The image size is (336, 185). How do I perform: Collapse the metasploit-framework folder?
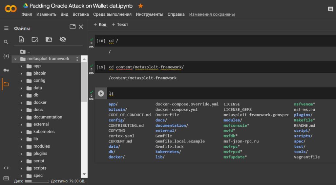pos(15,59)
